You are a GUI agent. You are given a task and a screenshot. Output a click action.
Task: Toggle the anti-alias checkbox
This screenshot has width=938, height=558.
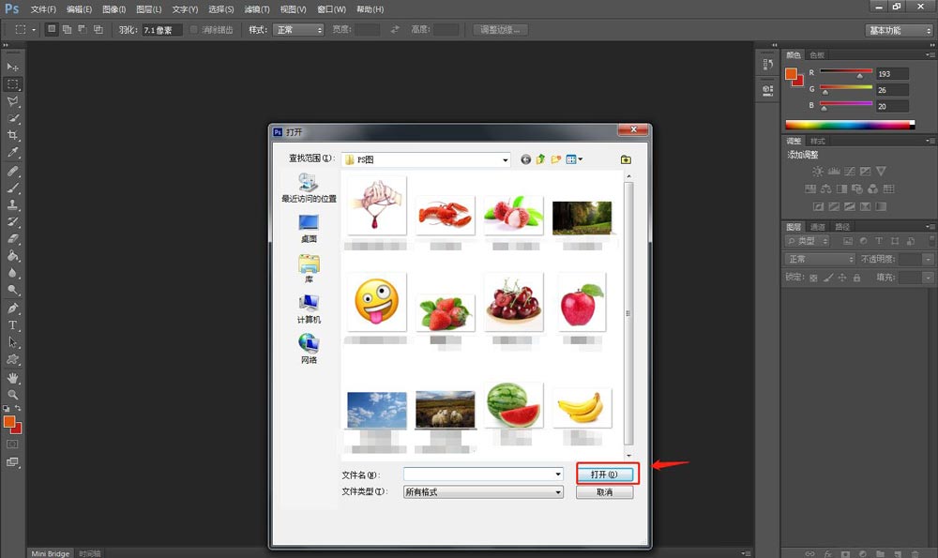click(193, 29)
